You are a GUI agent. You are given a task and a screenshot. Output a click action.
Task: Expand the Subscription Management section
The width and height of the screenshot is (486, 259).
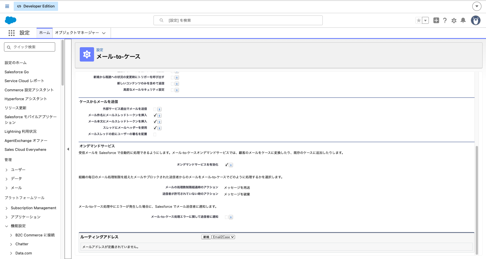7,208
